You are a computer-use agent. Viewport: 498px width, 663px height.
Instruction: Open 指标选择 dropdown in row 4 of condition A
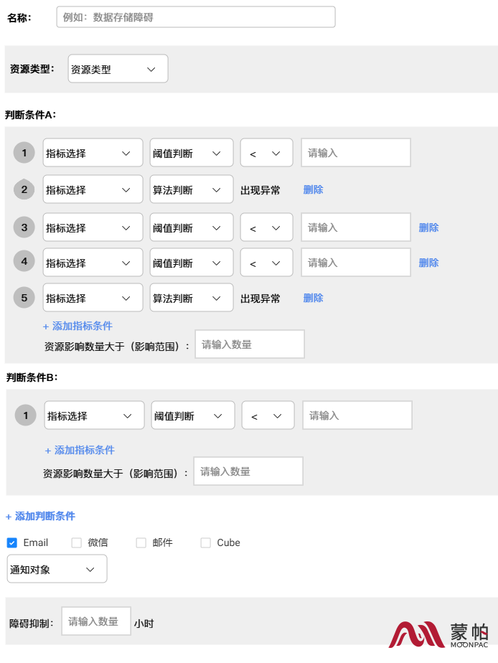93,263
